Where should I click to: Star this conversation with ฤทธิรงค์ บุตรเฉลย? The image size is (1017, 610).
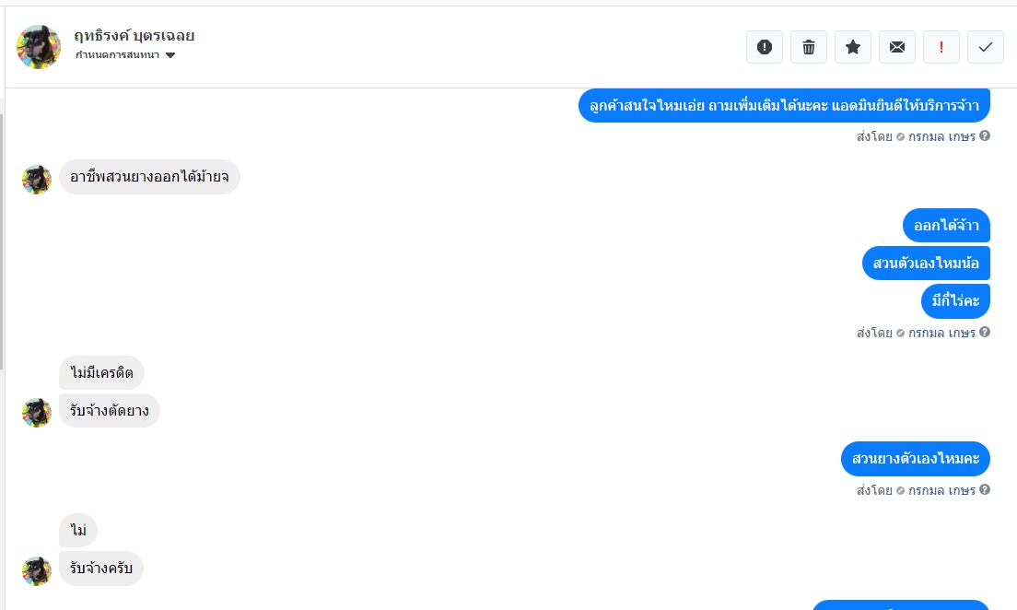[x=852, y=47]
